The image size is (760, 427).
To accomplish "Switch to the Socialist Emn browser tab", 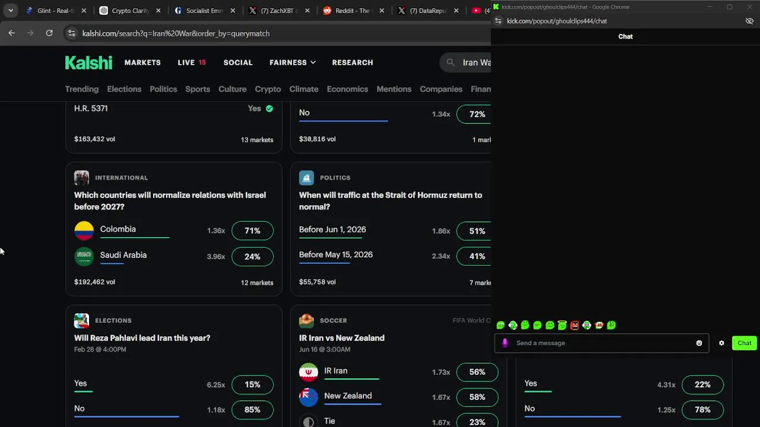I will click(x=205, y=11).
